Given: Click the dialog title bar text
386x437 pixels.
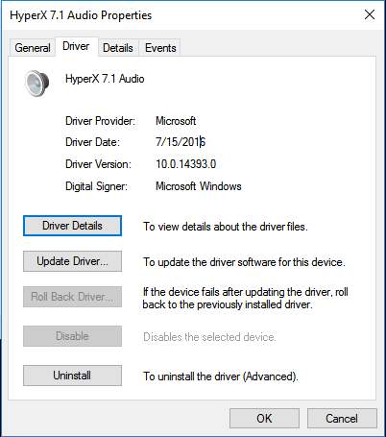Looking at the screenshot, I should 81,15.
